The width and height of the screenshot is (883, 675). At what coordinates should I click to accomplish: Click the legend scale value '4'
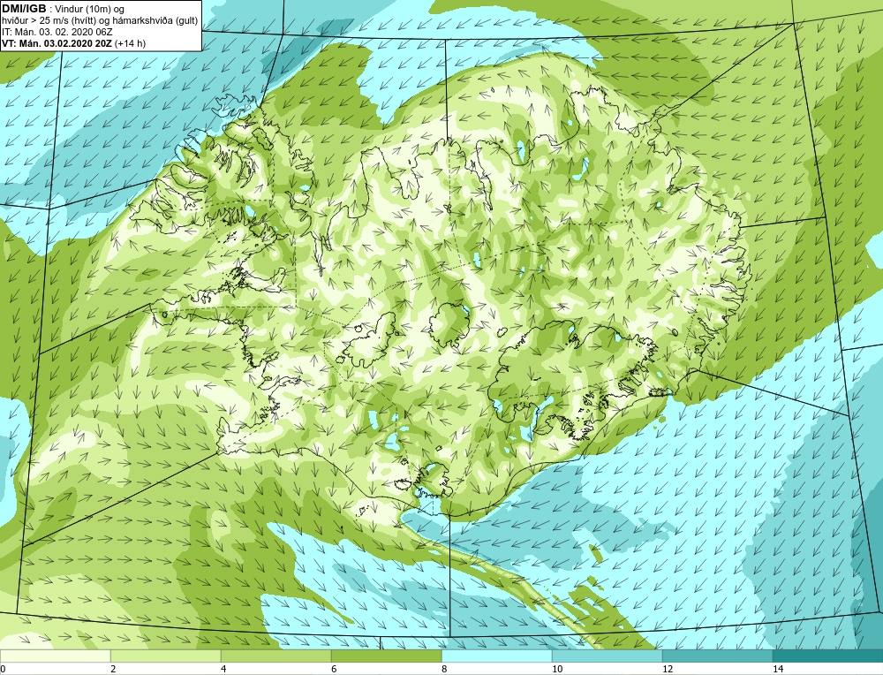tap(223, 669)
